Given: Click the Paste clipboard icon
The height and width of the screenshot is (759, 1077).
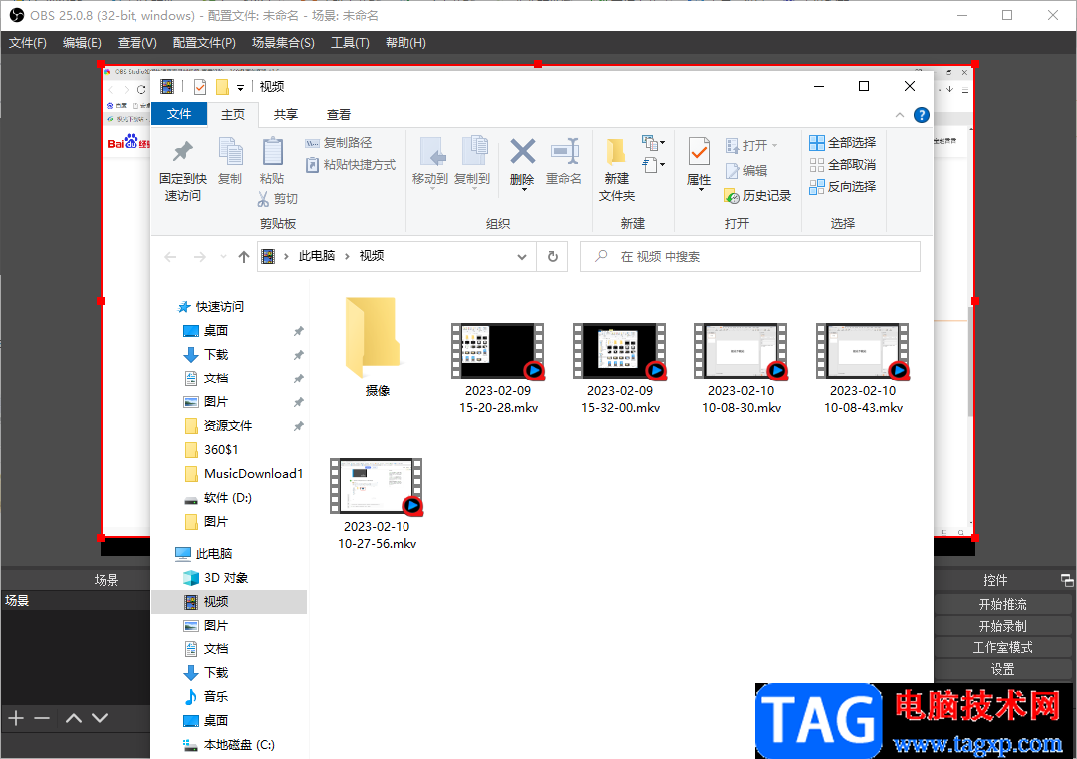Looking at the screenshot, I should [x=273, y=151].
